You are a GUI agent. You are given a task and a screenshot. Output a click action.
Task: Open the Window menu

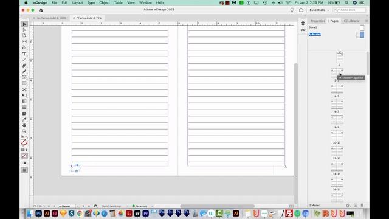tap(145, 2)
